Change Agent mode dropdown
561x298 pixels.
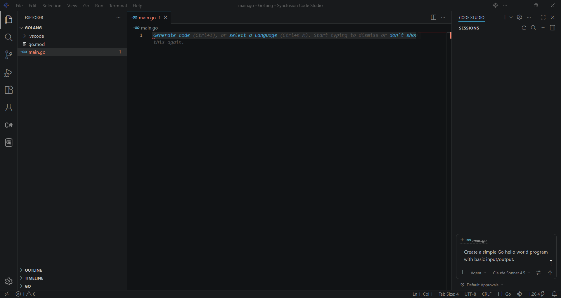point(478,273)
